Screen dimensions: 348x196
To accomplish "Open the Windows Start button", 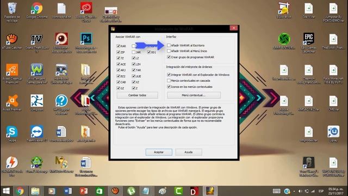I will (6, 191).
